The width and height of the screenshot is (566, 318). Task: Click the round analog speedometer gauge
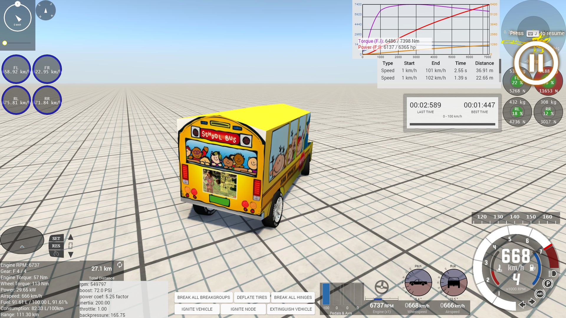click(18, 17)
